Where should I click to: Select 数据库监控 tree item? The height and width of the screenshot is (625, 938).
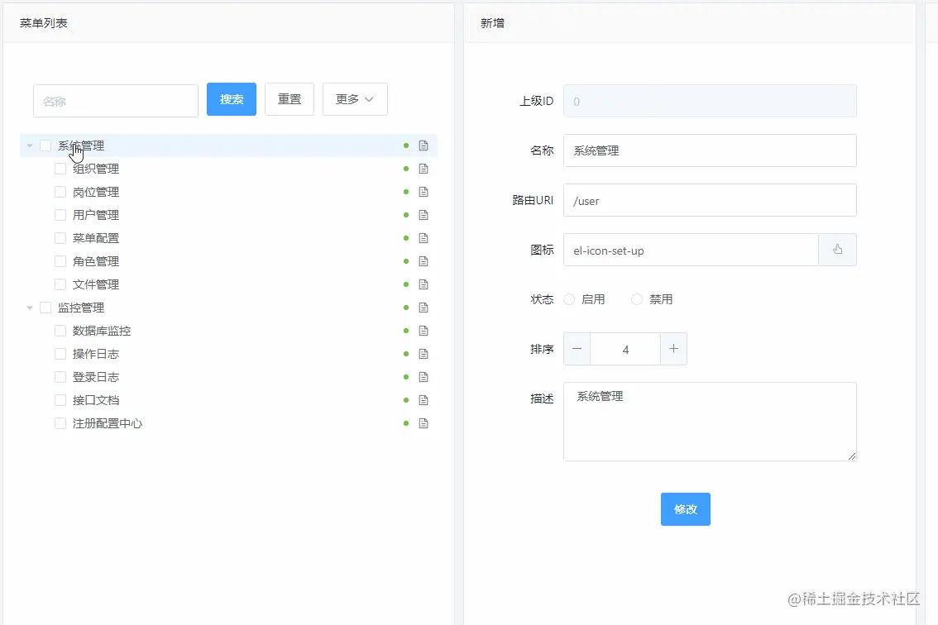click(102, 331)
